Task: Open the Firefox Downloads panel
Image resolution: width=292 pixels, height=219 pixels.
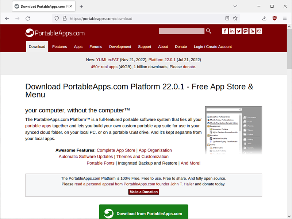Action: (x=264, y=18)
